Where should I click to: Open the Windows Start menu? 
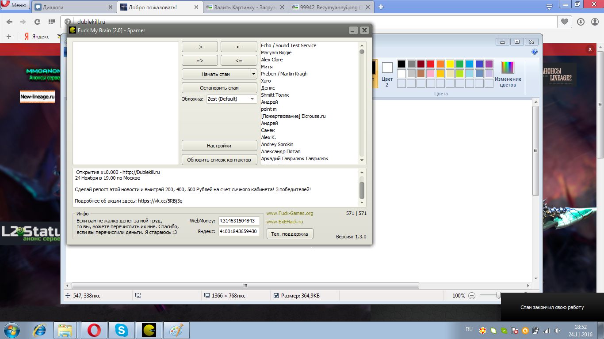[x=11, y=330]
